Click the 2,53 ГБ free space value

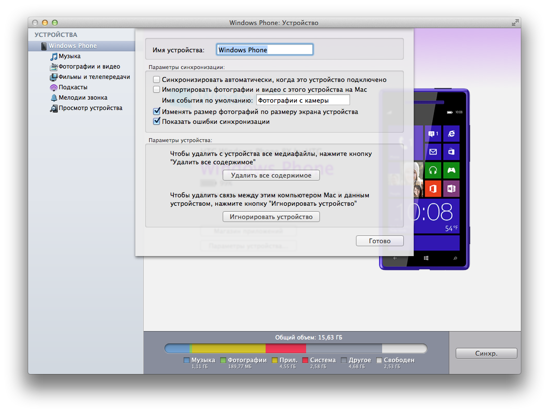[392, 367]
